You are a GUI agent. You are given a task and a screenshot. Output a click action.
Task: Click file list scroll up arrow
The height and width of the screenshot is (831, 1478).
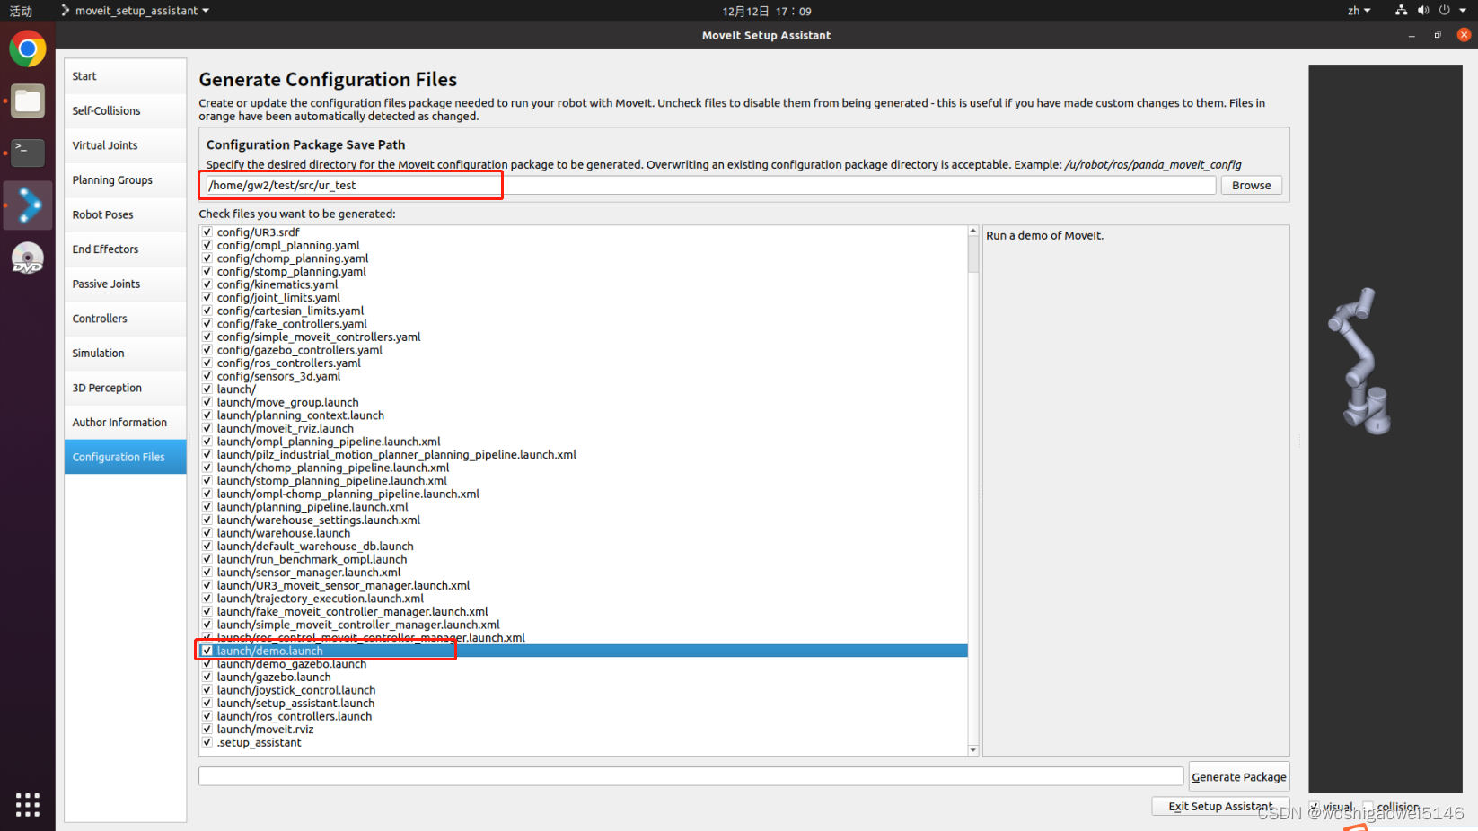click(973, 231)
